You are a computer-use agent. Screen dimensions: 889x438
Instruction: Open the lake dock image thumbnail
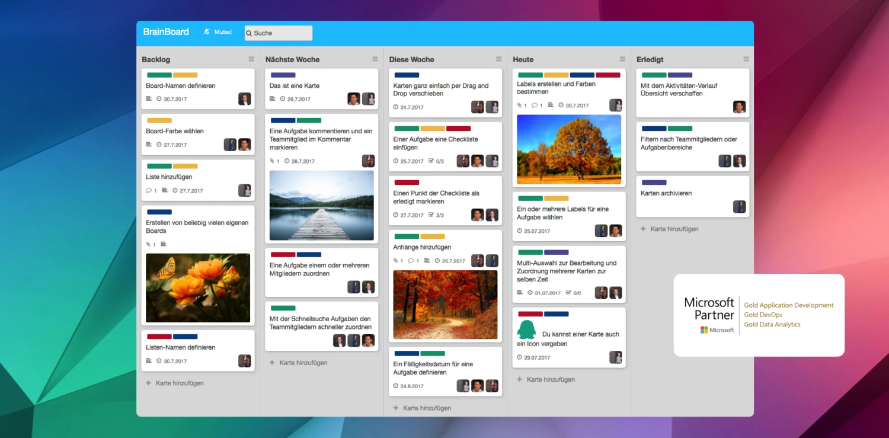pyautogui.click(x=322, y=206)
